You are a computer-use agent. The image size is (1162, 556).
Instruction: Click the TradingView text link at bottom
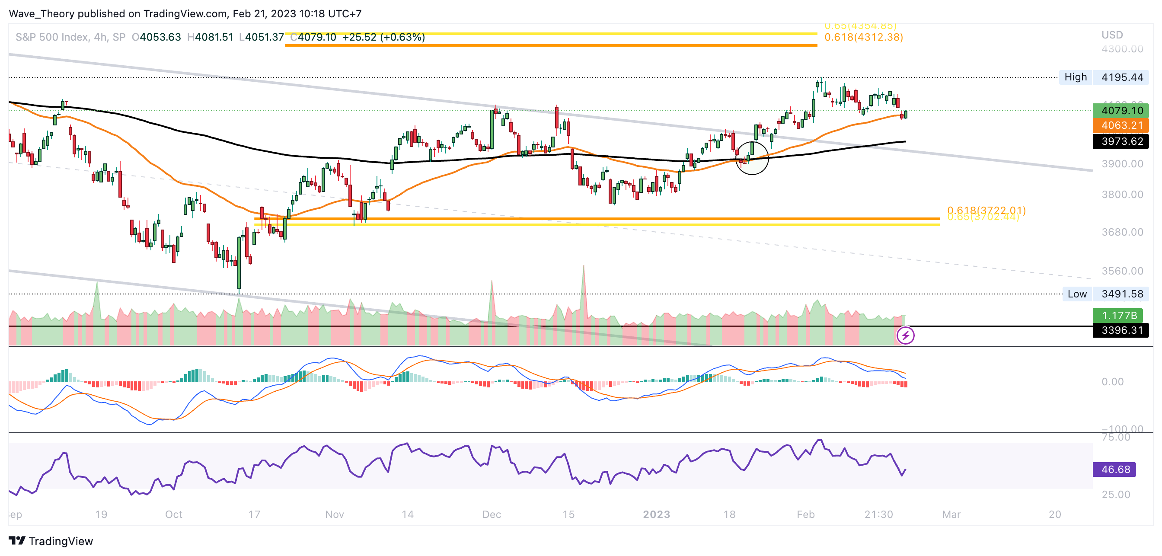[x=61, y=541]
